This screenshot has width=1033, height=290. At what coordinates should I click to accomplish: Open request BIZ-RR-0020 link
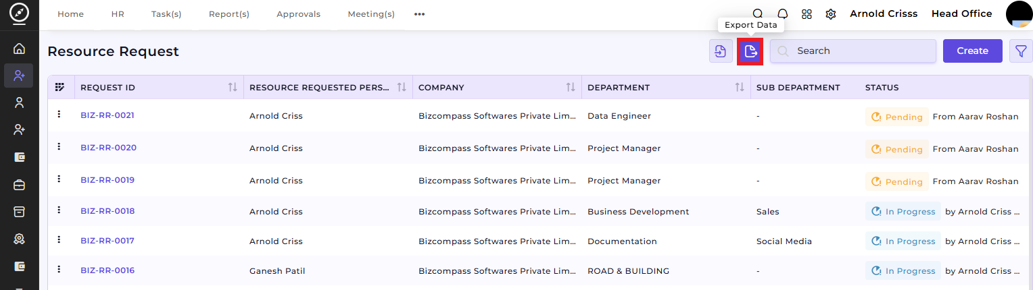(108, 148)
